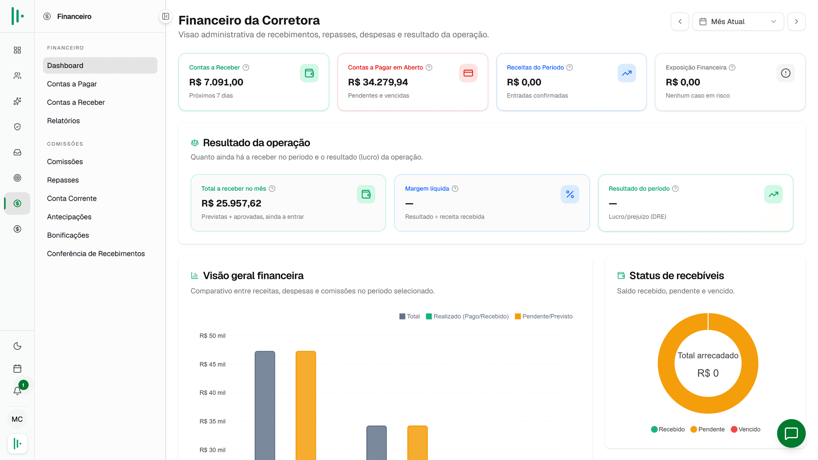Click the logo button at bottom of rail
Screen dimensions: 818x460
click(17, 444)
